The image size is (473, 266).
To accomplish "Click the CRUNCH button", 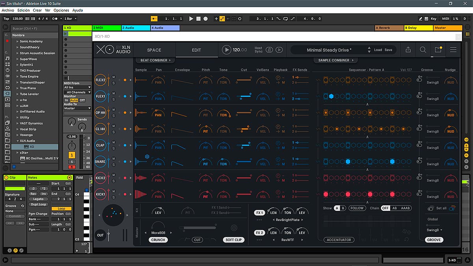I will 158,240.
